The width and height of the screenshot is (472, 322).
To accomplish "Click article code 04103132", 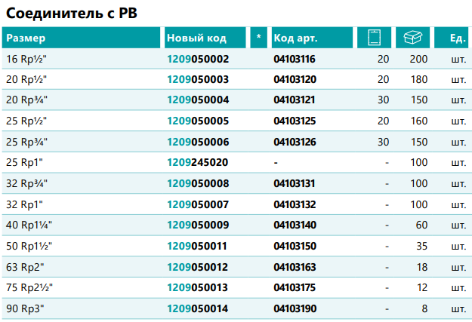I will tap(295, 204).
